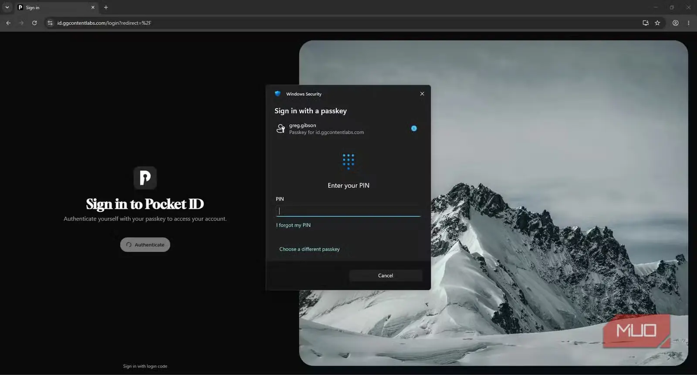Click Sign in with login code link
This screenshot has height=375, width=697.
coord(145,366)
